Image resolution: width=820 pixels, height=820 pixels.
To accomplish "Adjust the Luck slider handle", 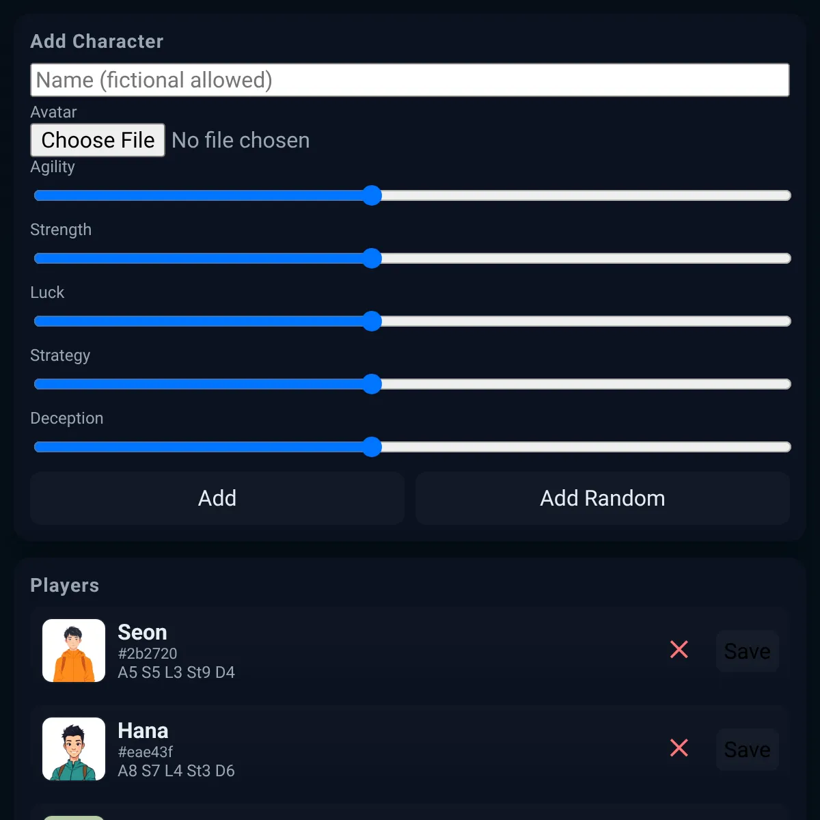I will pyautogui.click(x=372, y=321).
